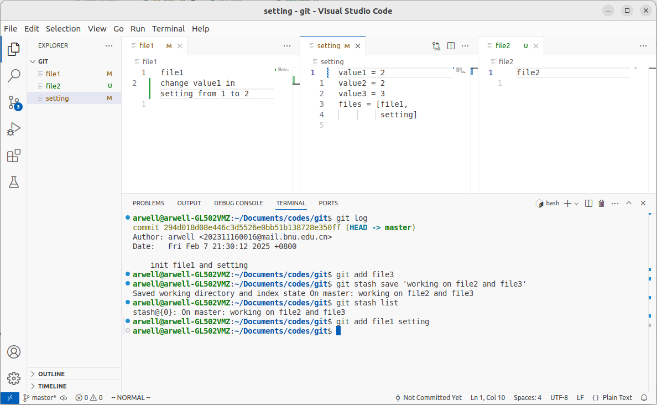Maximize the panel size chevron
The width and height of the screenshot is (657, 405).
coord(629,203)
